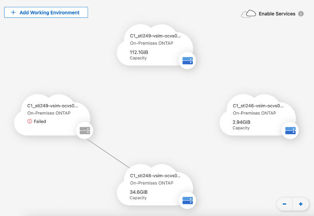
Task: Click the 34.6GiB capacity value
Action: point(139,192)
